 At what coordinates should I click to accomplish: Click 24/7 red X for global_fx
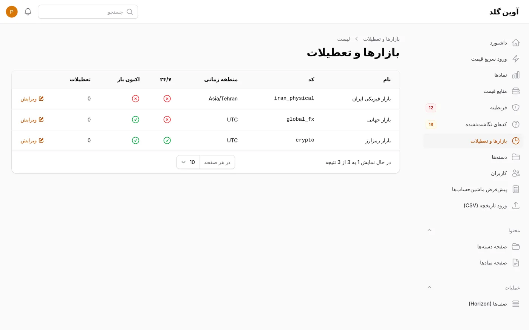coord(167,120)
